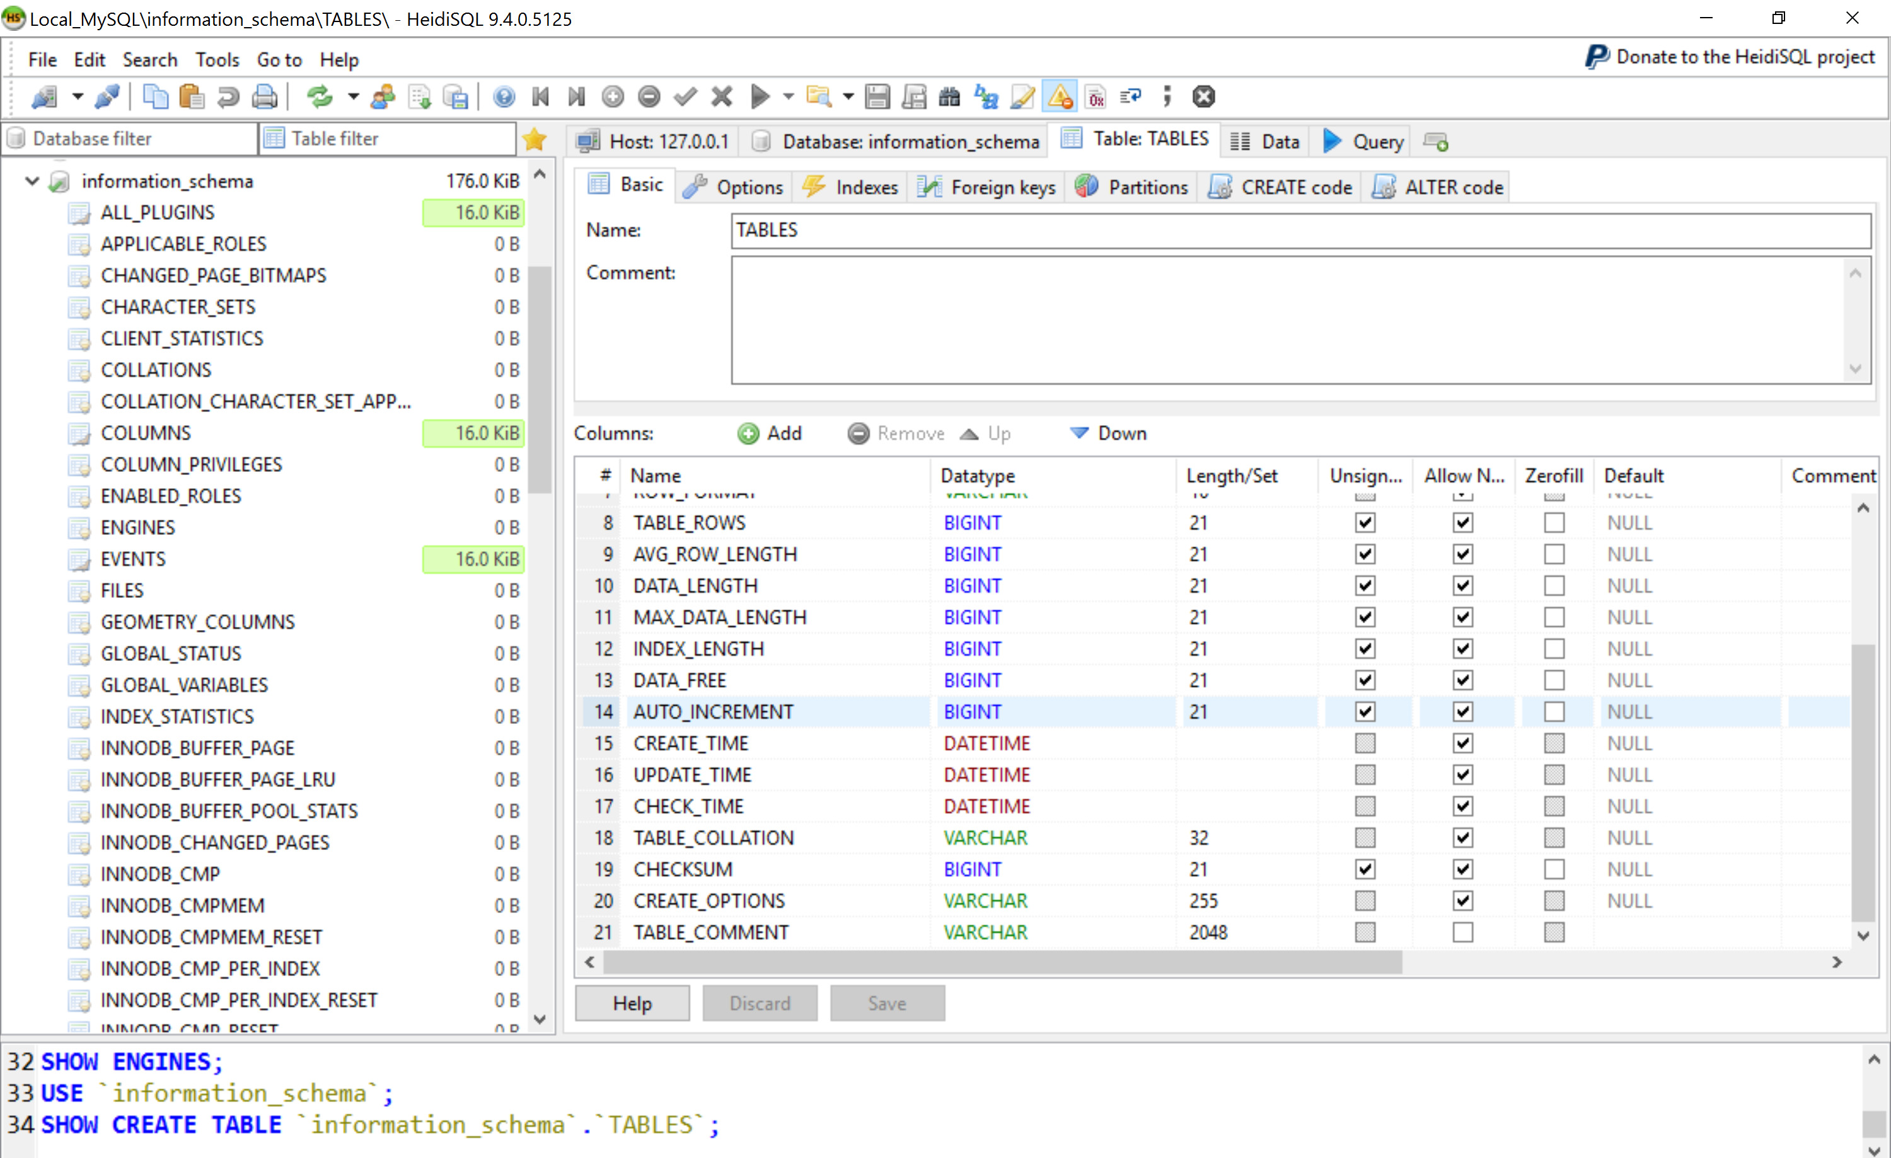Click Donate to the HeidiSQL project link

1730,57
